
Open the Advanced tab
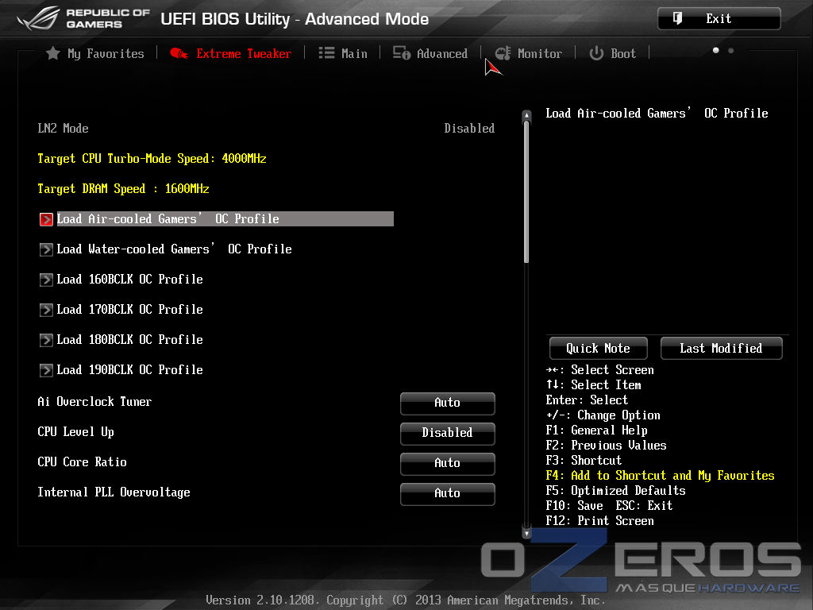click(x=430, y=53)
